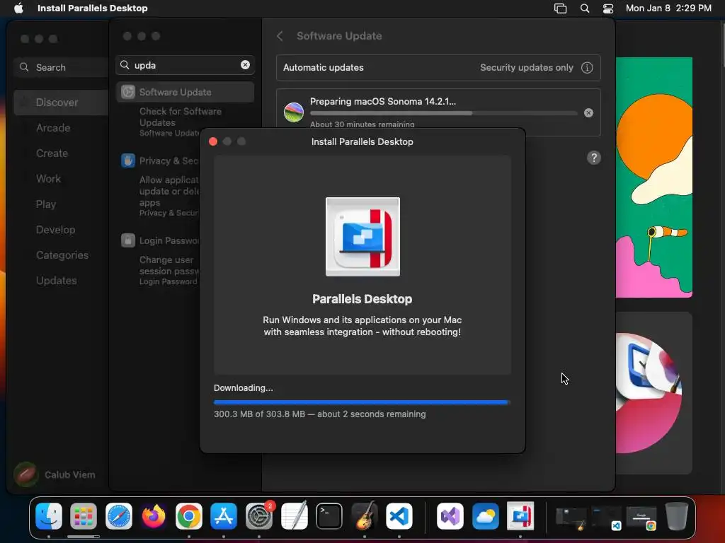Open Google Chrome from the Dock
This screenshot has height=543, width=725.
click(x=188, y=515)
